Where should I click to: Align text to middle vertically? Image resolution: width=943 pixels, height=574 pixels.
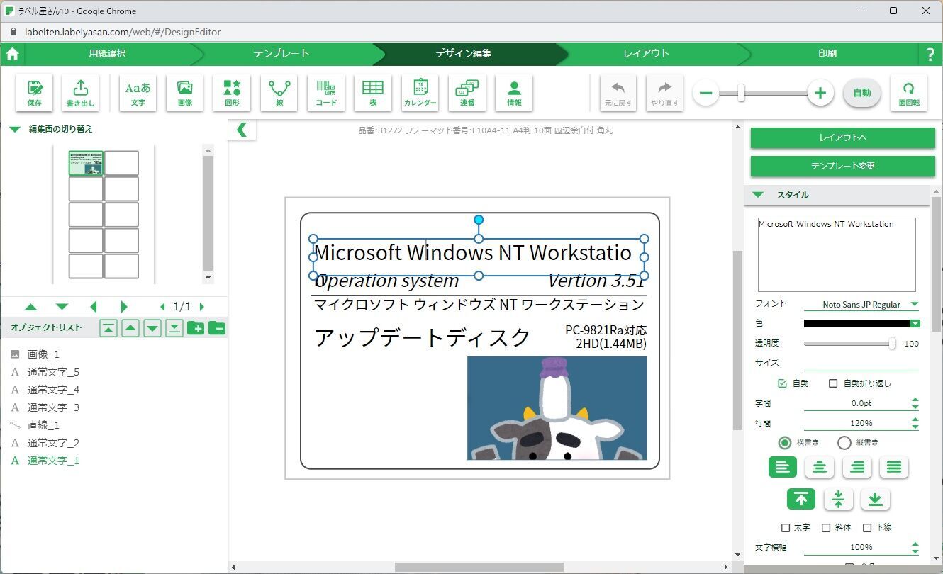point(838,500)
